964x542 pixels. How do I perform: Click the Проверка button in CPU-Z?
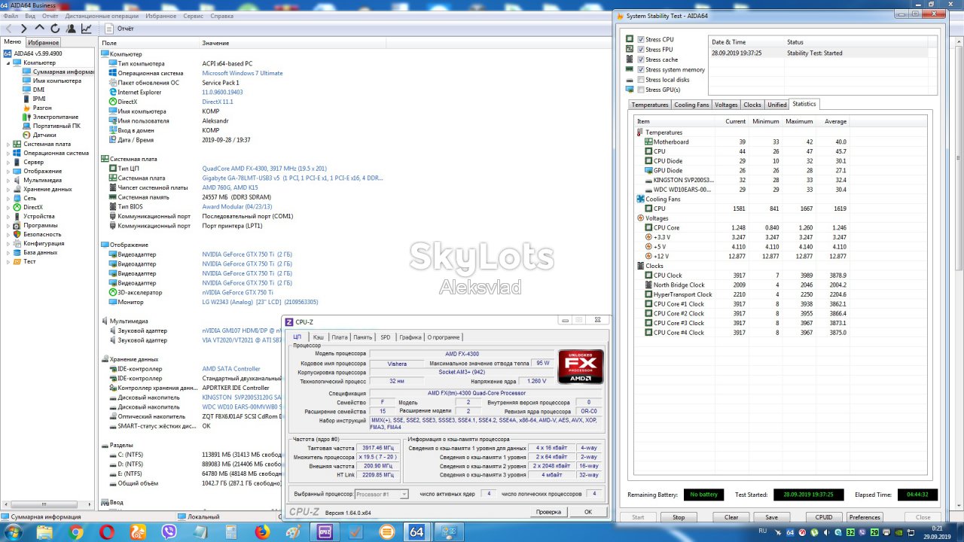548,512
